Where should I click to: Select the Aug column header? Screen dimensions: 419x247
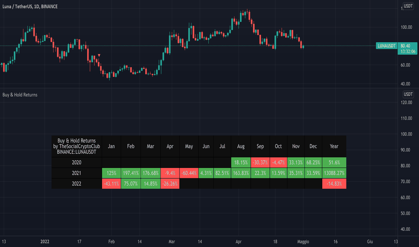241,146
